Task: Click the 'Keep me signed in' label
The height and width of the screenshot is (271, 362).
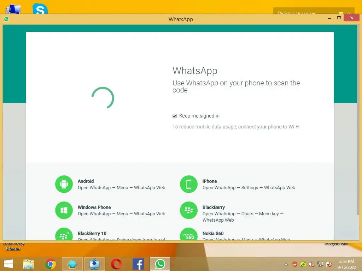Action: point(199,116)
